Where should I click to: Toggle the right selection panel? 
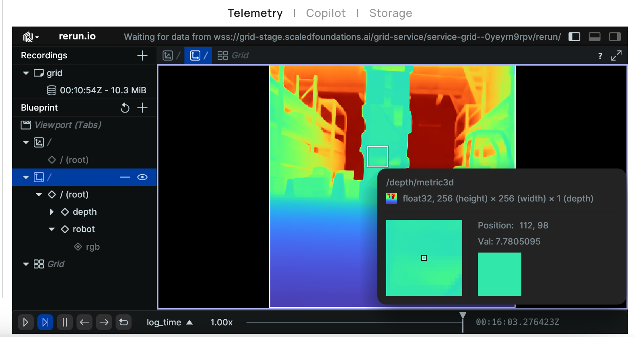[615, 37]
